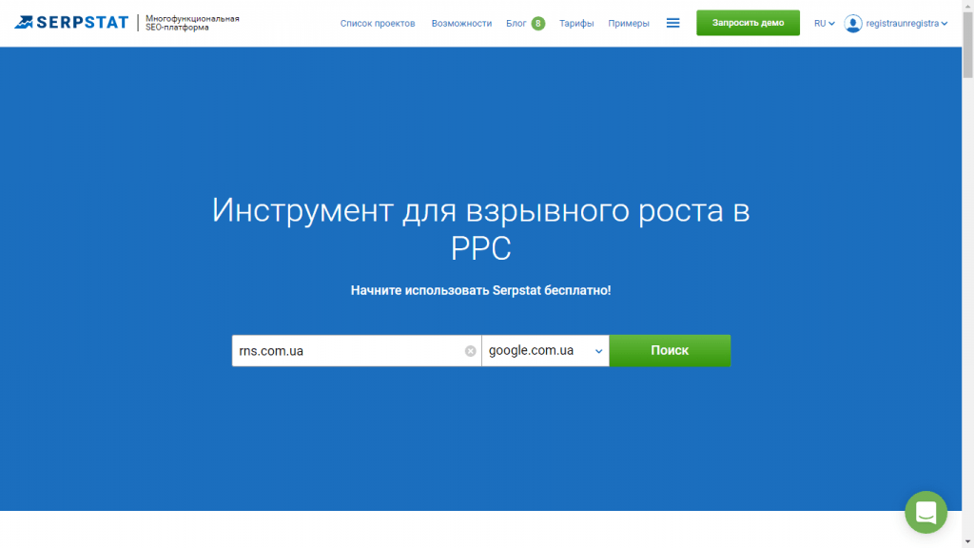Click the page vertical scrollbar thumb
Screen dimensions: 974x548
967,45
